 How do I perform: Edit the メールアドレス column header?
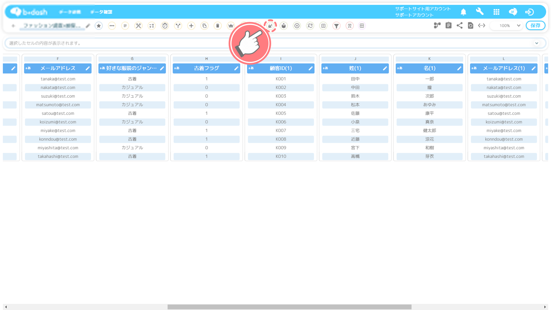tap(88, 68)
